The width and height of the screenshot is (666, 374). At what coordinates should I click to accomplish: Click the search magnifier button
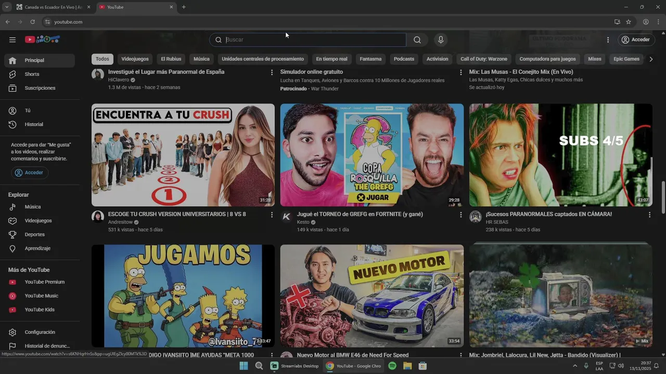(417, 40)
